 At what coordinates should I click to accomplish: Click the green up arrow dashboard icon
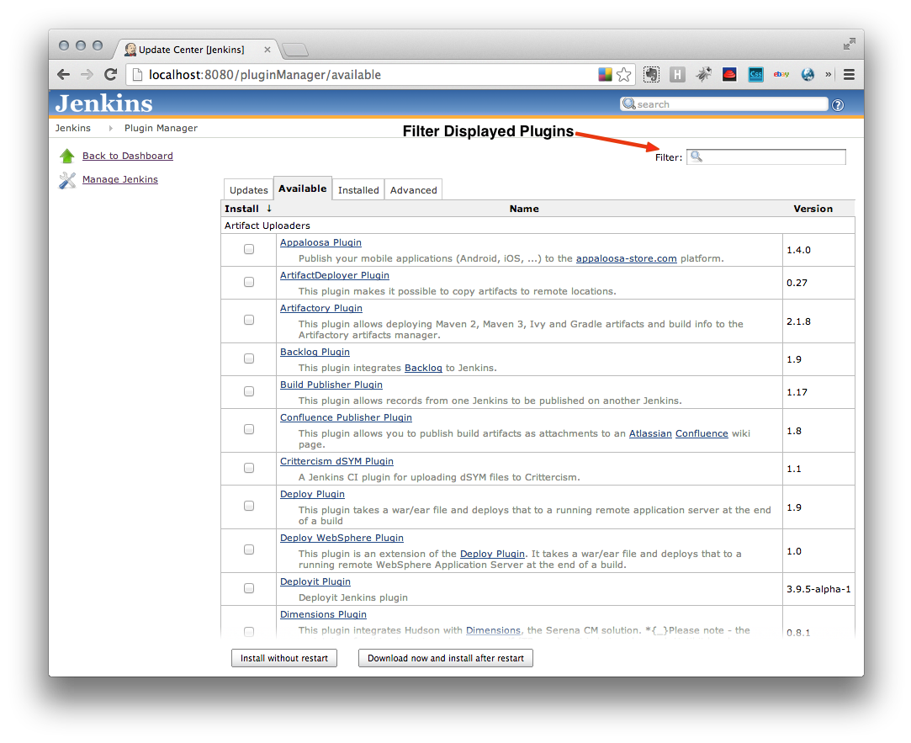coord(67,156)
